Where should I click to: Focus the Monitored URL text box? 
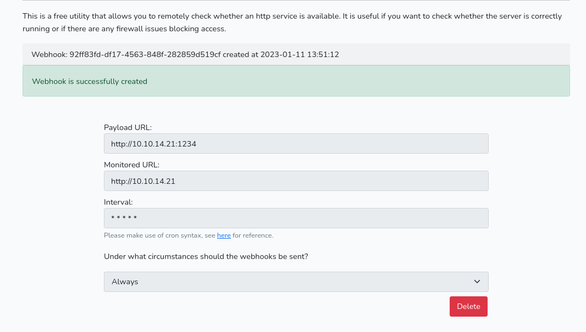click(296, 181)
